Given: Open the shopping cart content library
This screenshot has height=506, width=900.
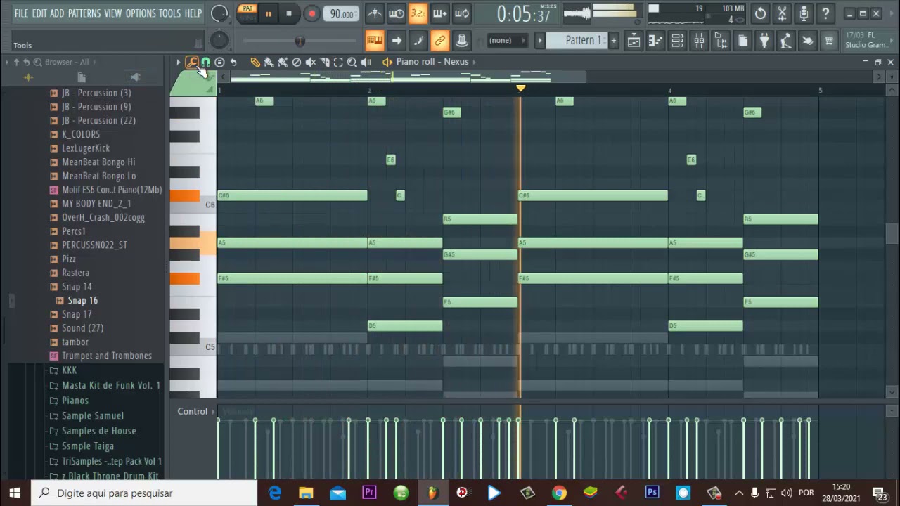Looking at the screenshot, I should [x=829, y=41].
